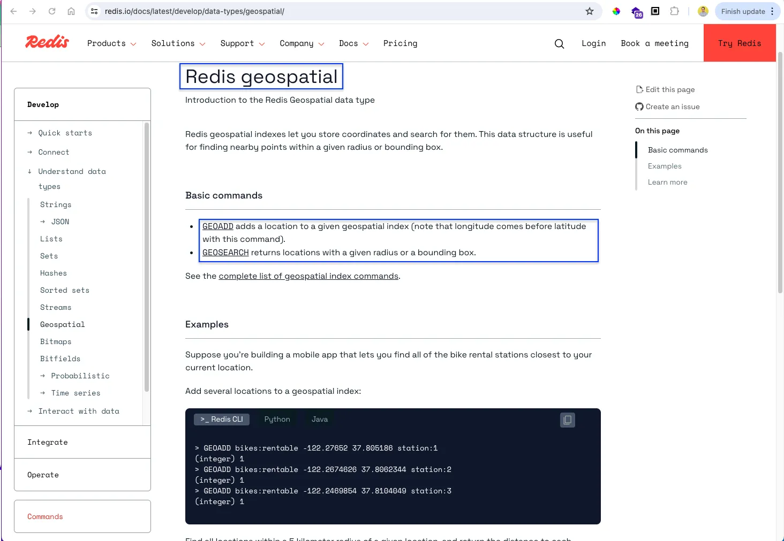Screen dimensions: 784x541
Task: Open the Chrome profile avatar
Action: coord(703,11)
